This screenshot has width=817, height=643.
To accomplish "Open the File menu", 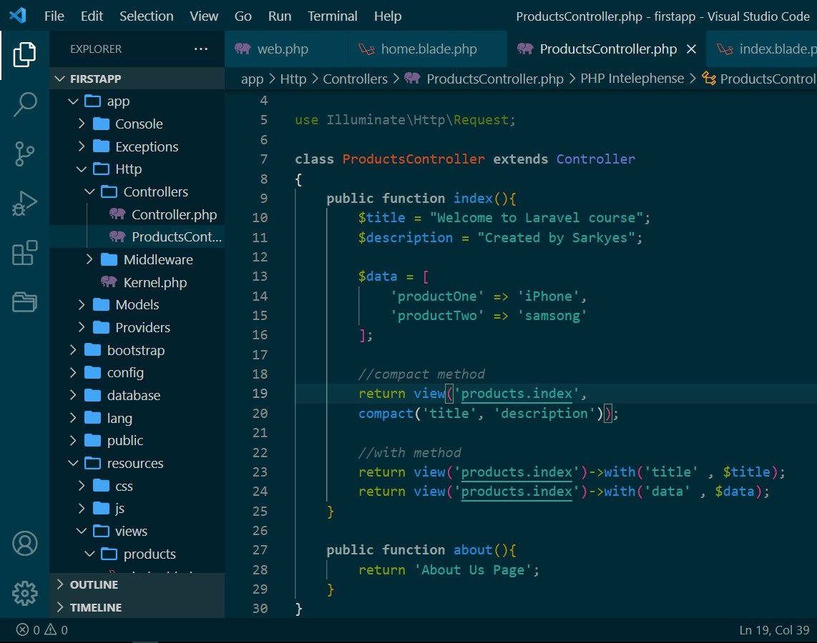I will 54,16.
